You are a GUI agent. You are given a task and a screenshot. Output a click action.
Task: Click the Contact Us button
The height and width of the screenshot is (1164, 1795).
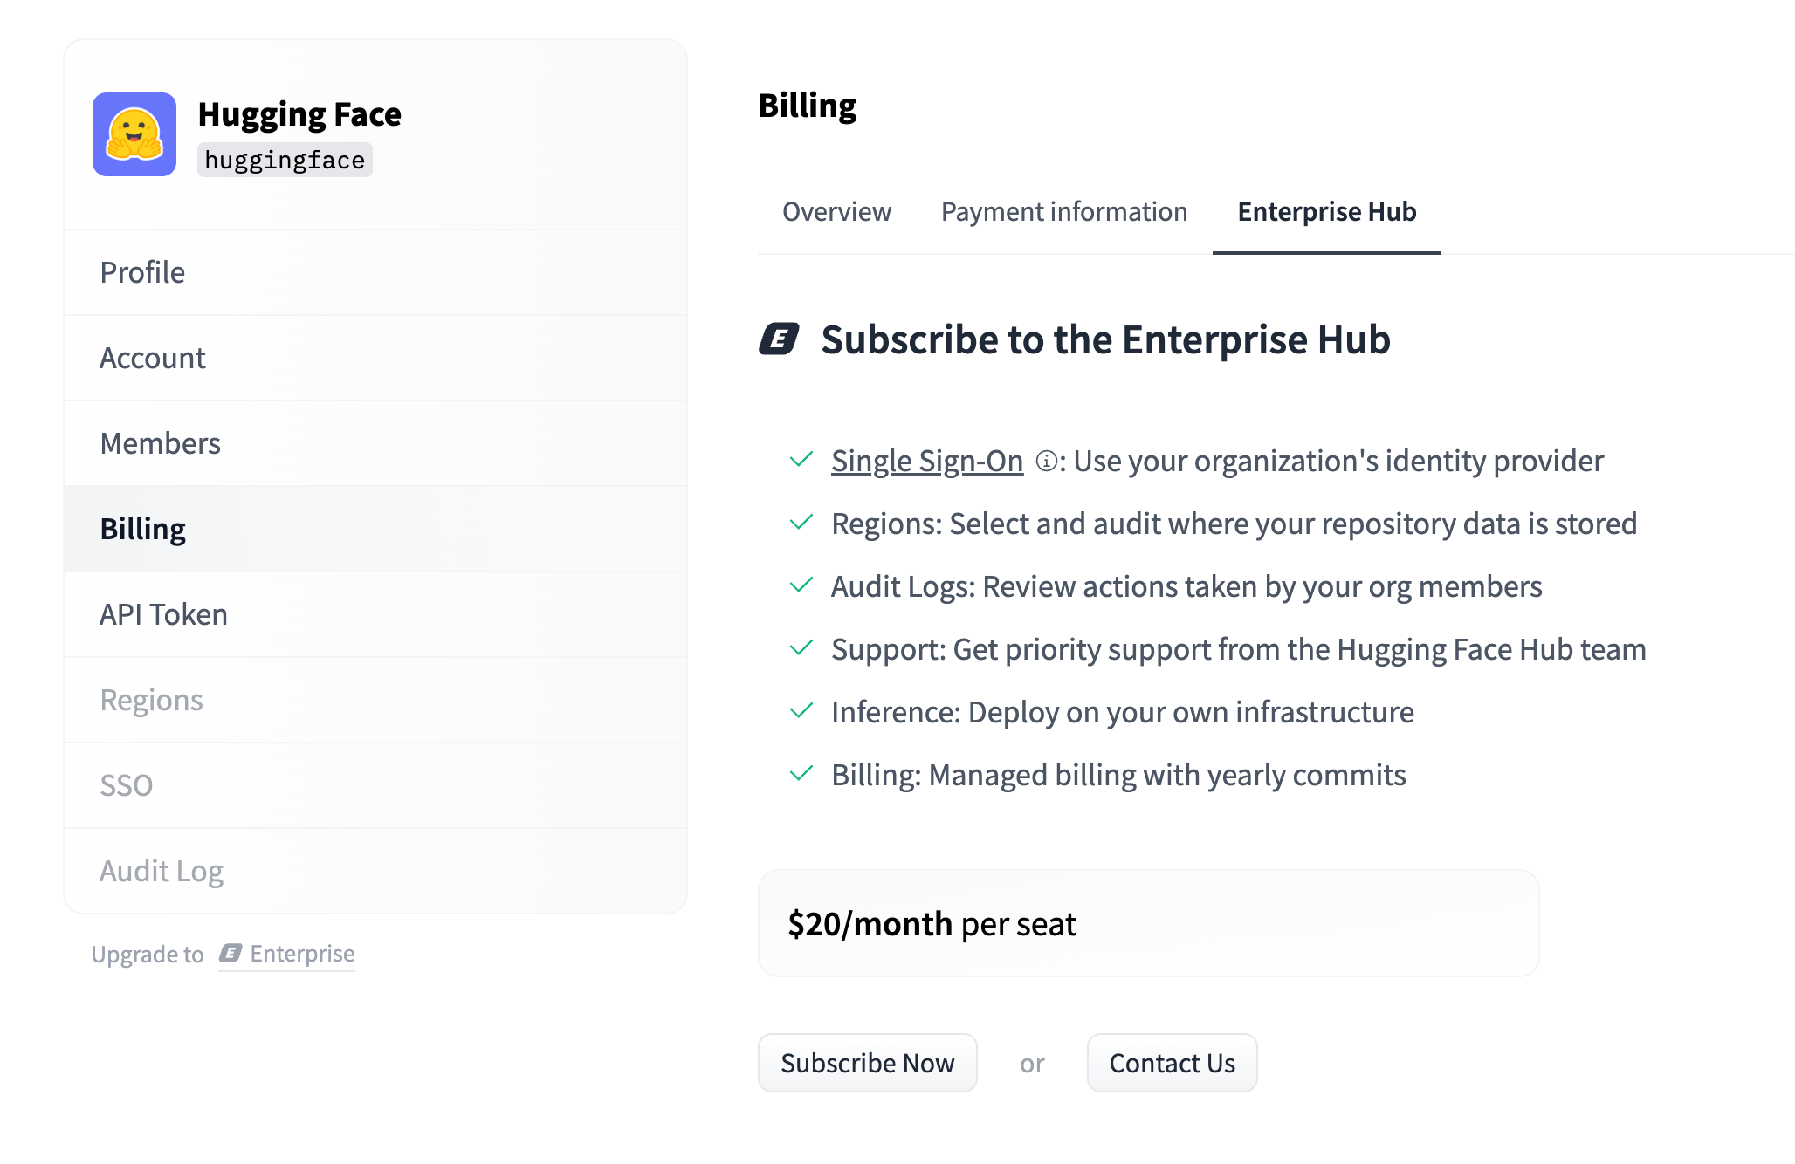click(1172, 1063)
